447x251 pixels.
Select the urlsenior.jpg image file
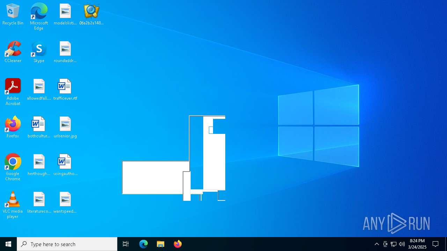(65, 128)
